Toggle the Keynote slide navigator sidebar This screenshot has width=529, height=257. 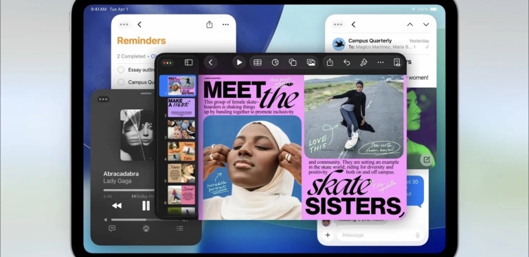click(189, 62)
